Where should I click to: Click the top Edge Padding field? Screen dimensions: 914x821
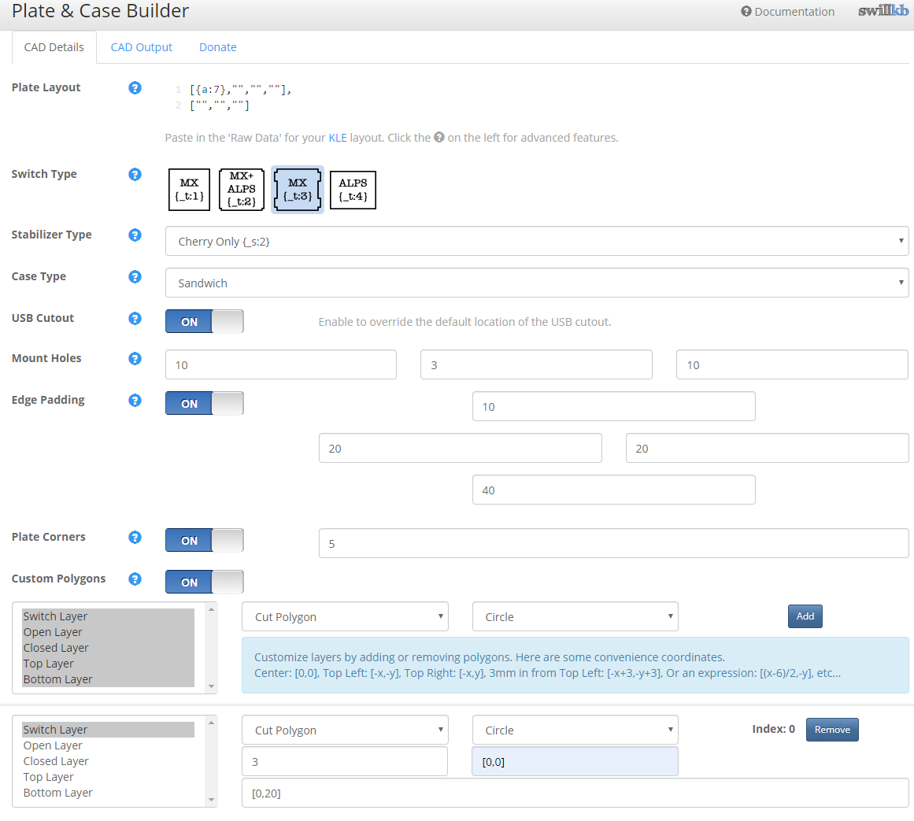click(x=614, y=407)
